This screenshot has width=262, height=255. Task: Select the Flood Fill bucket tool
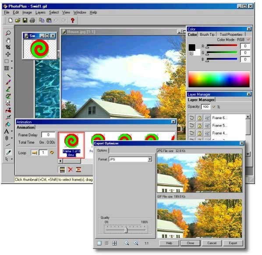coord(8,124)
